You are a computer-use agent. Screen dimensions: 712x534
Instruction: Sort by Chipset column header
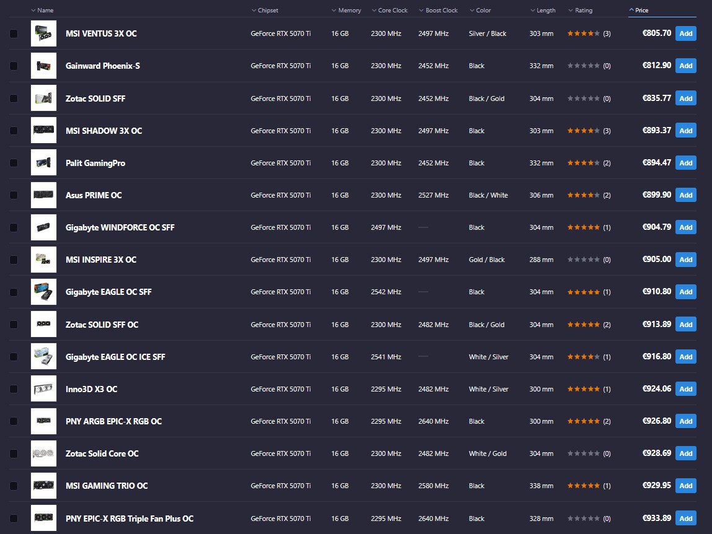pos(265,10)
